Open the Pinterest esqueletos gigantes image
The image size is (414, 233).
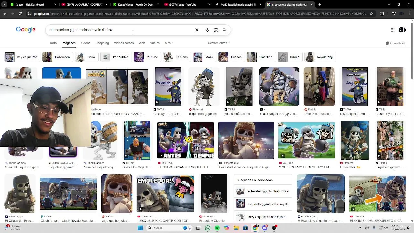203,87
